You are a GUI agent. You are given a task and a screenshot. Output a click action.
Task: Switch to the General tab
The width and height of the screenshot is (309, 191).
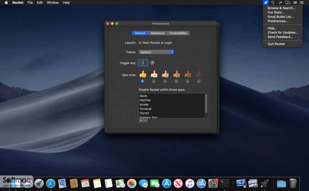click(140, 33)
